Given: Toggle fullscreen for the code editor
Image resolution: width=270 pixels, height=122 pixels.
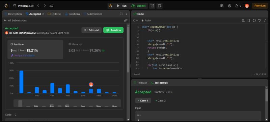Looking at the screenshot, I should coord(265,21).
